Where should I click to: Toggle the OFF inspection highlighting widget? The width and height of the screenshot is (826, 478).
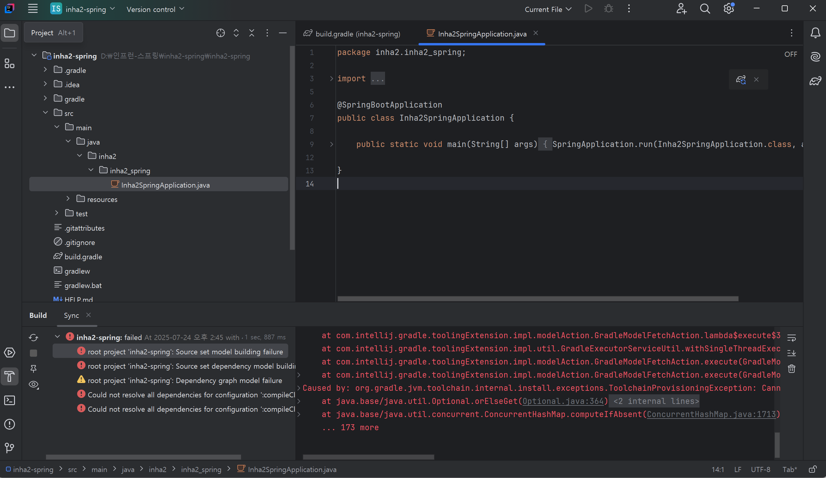click(791, 54)
